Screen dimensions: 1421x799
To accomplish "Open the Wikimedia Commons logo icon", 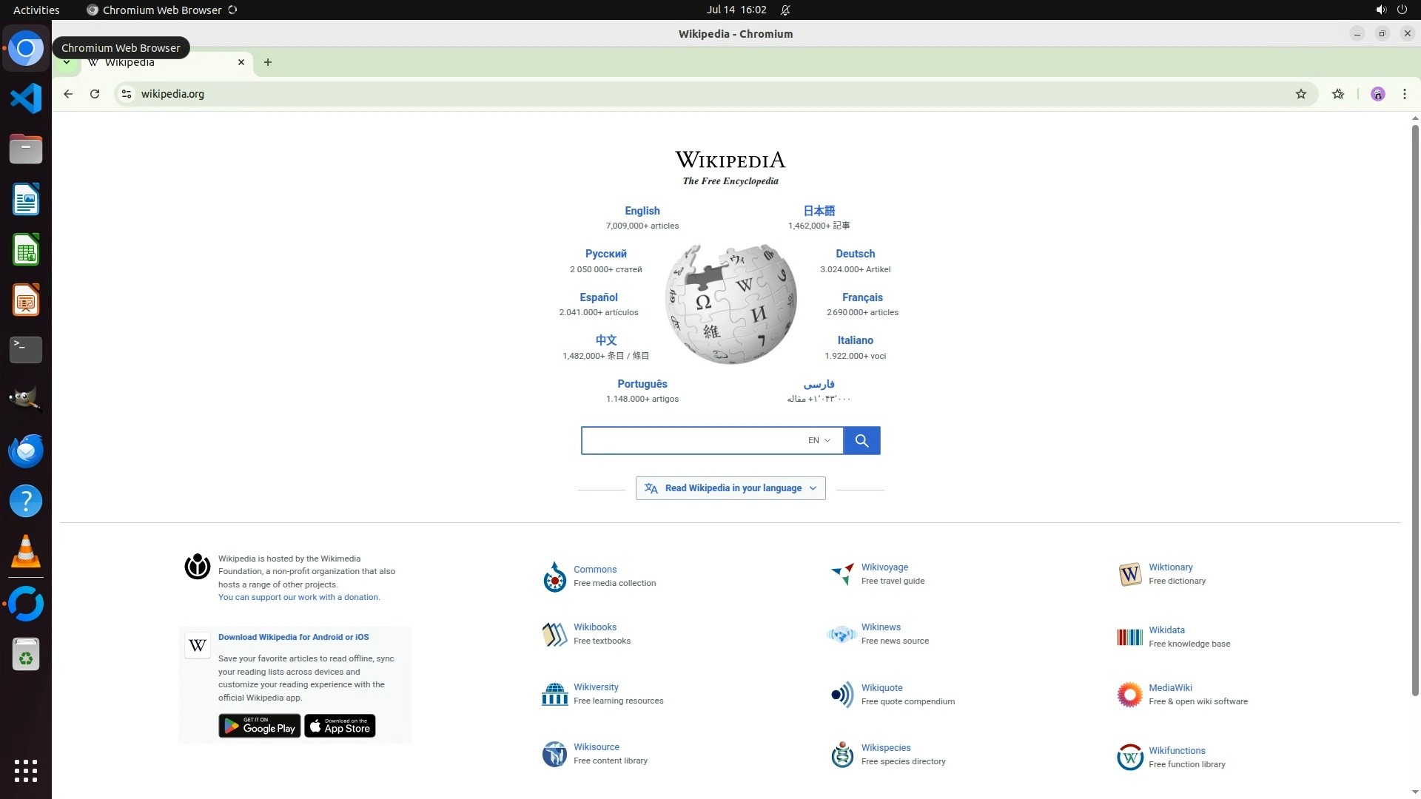I will tap(554, 577).
